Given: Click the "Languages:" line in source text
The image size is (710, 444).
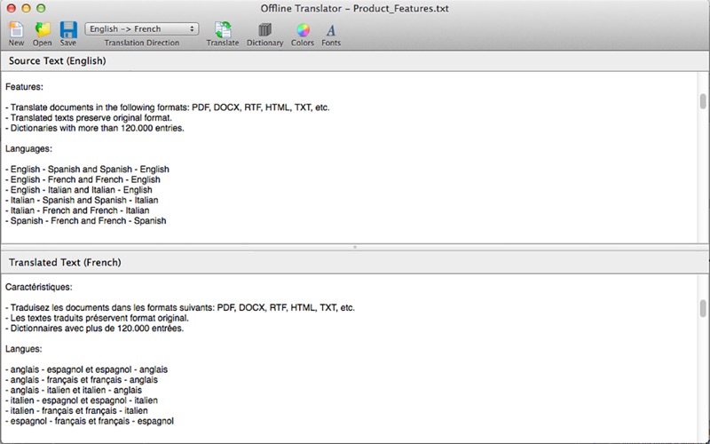Looking at the screenshot, I should [29, 148].
